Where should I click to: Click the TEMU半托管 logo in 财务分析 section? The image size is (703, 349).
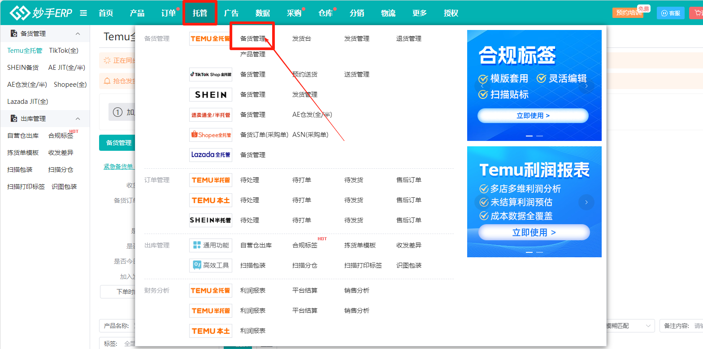point(211,311)
